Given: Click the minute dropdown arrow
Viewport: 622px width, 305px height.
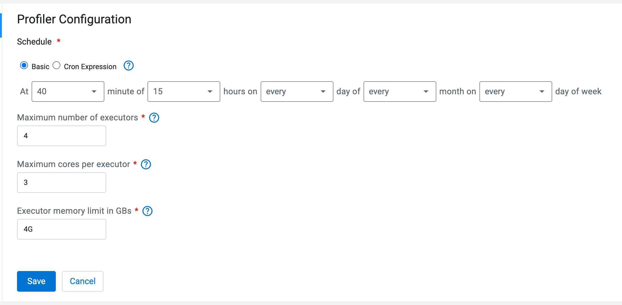Looking at the screenshot, I should (94, 92).
